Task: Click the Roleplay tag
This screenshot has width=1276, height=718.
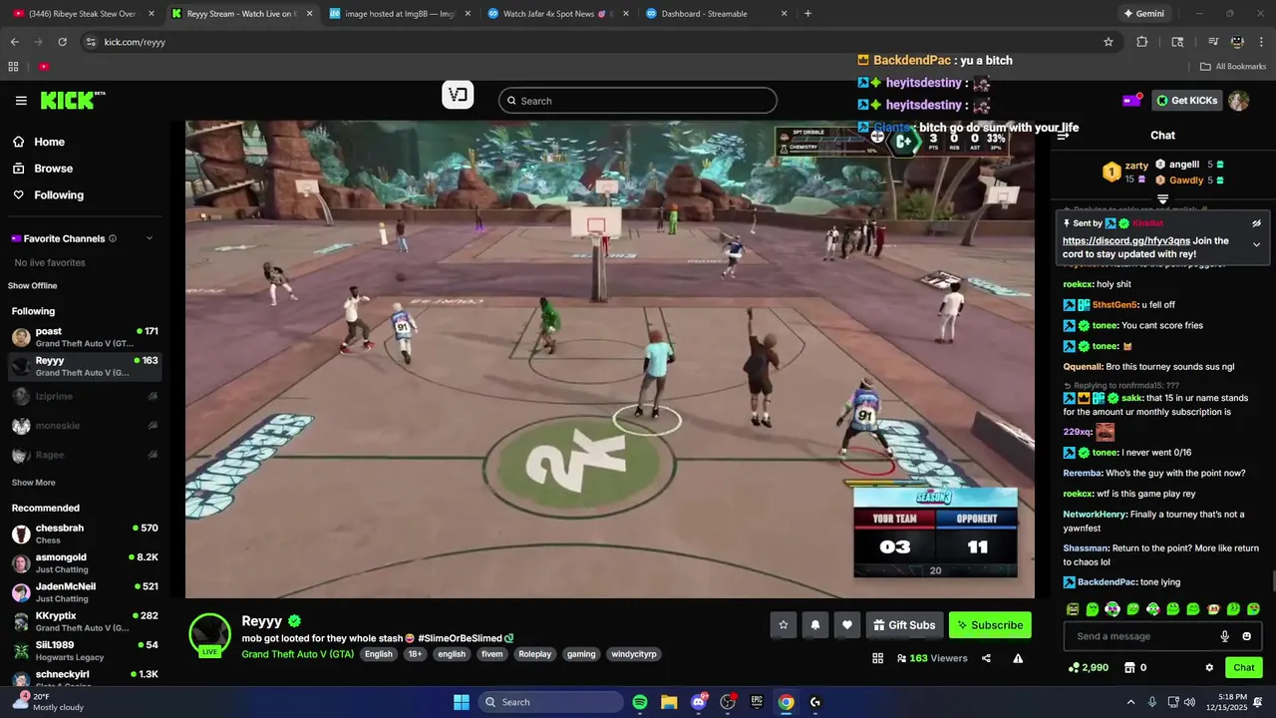Action: click(x=534, y=654)
